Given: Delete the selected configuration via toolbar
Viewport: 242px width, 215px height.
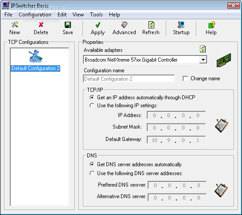Looking at the screenshot, I should click(41, 25).
